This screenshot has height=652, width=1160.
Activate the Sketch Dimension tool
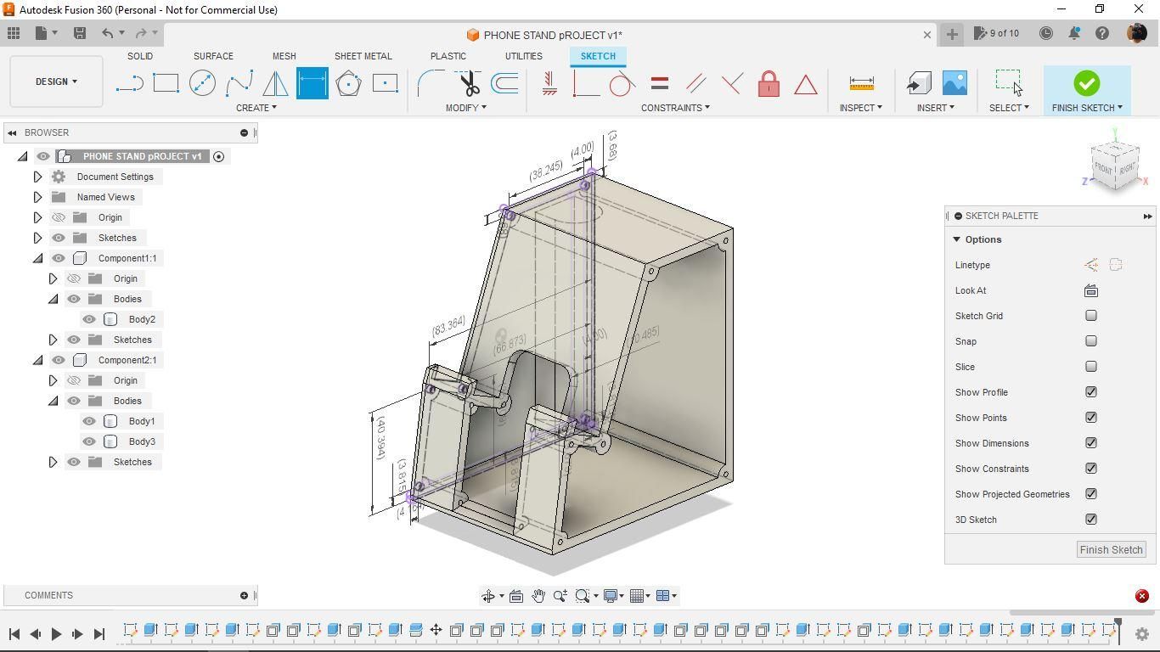pyautogui.click(x=312, y=83)
